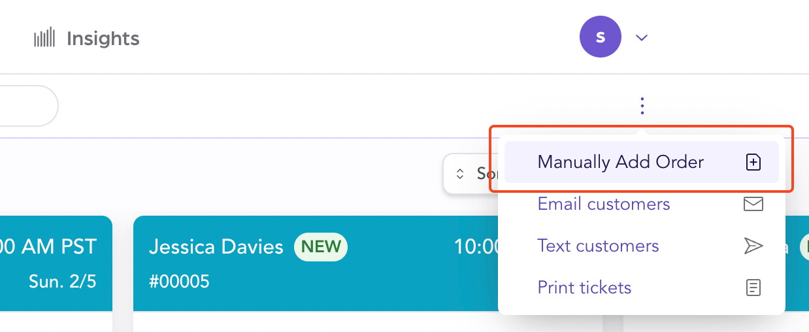Click the Insights bar chart icon
The height and width of the screenshot is (332, 809).
pos(44,39)
